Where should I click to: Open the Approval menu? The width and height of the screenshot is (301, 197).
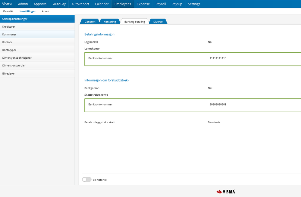click(x=40, y=4)
